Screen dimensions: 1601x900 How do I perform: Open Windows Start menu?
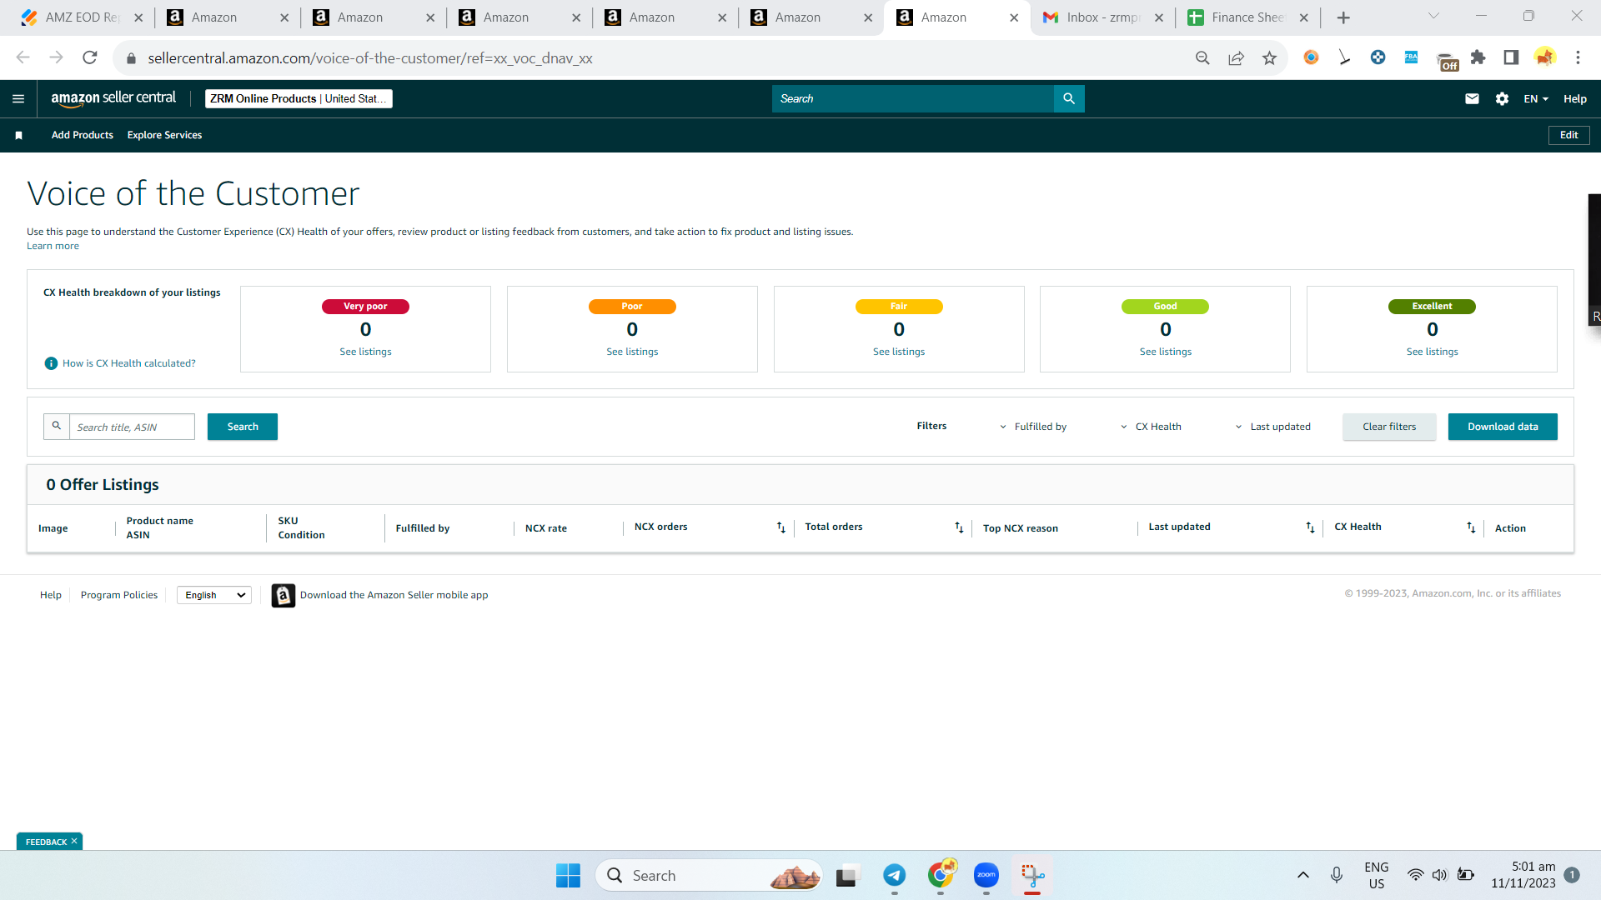[x=568, y=875]
